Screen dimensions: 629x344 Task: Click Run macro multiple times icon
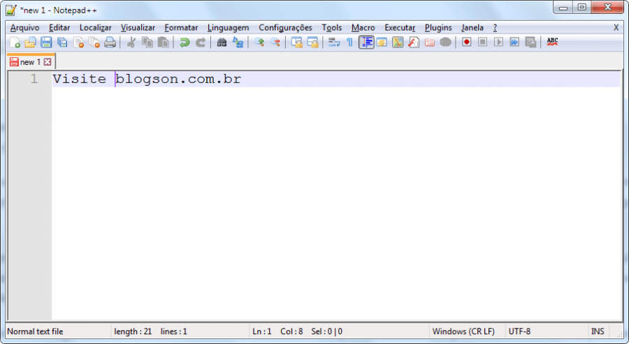tap(514, 42)
